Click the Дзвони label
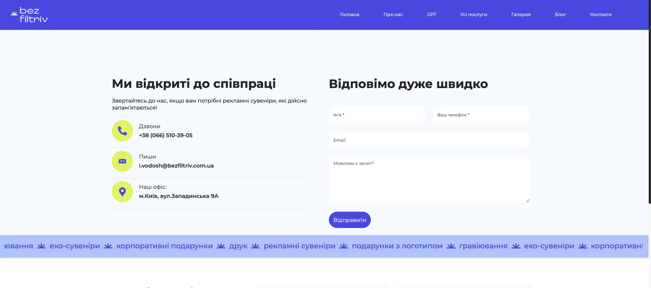The width and height of the screenshot is (651, 288). (150, 126)
